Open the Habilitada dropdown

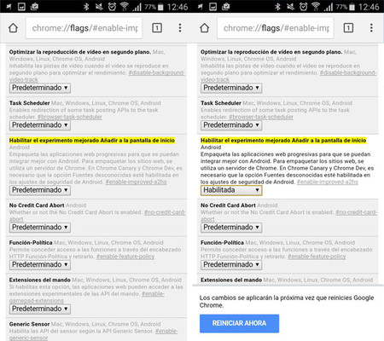tap(231, 190)
